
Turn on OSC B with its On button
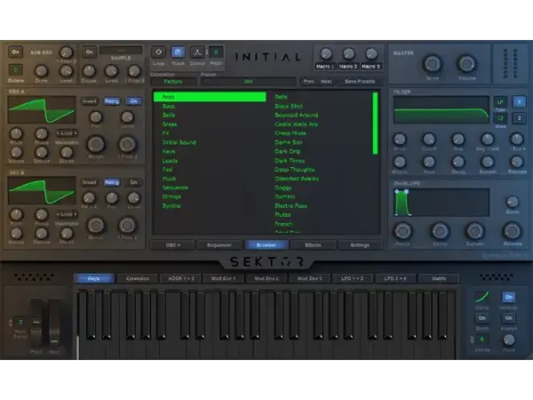coord(133,182)
